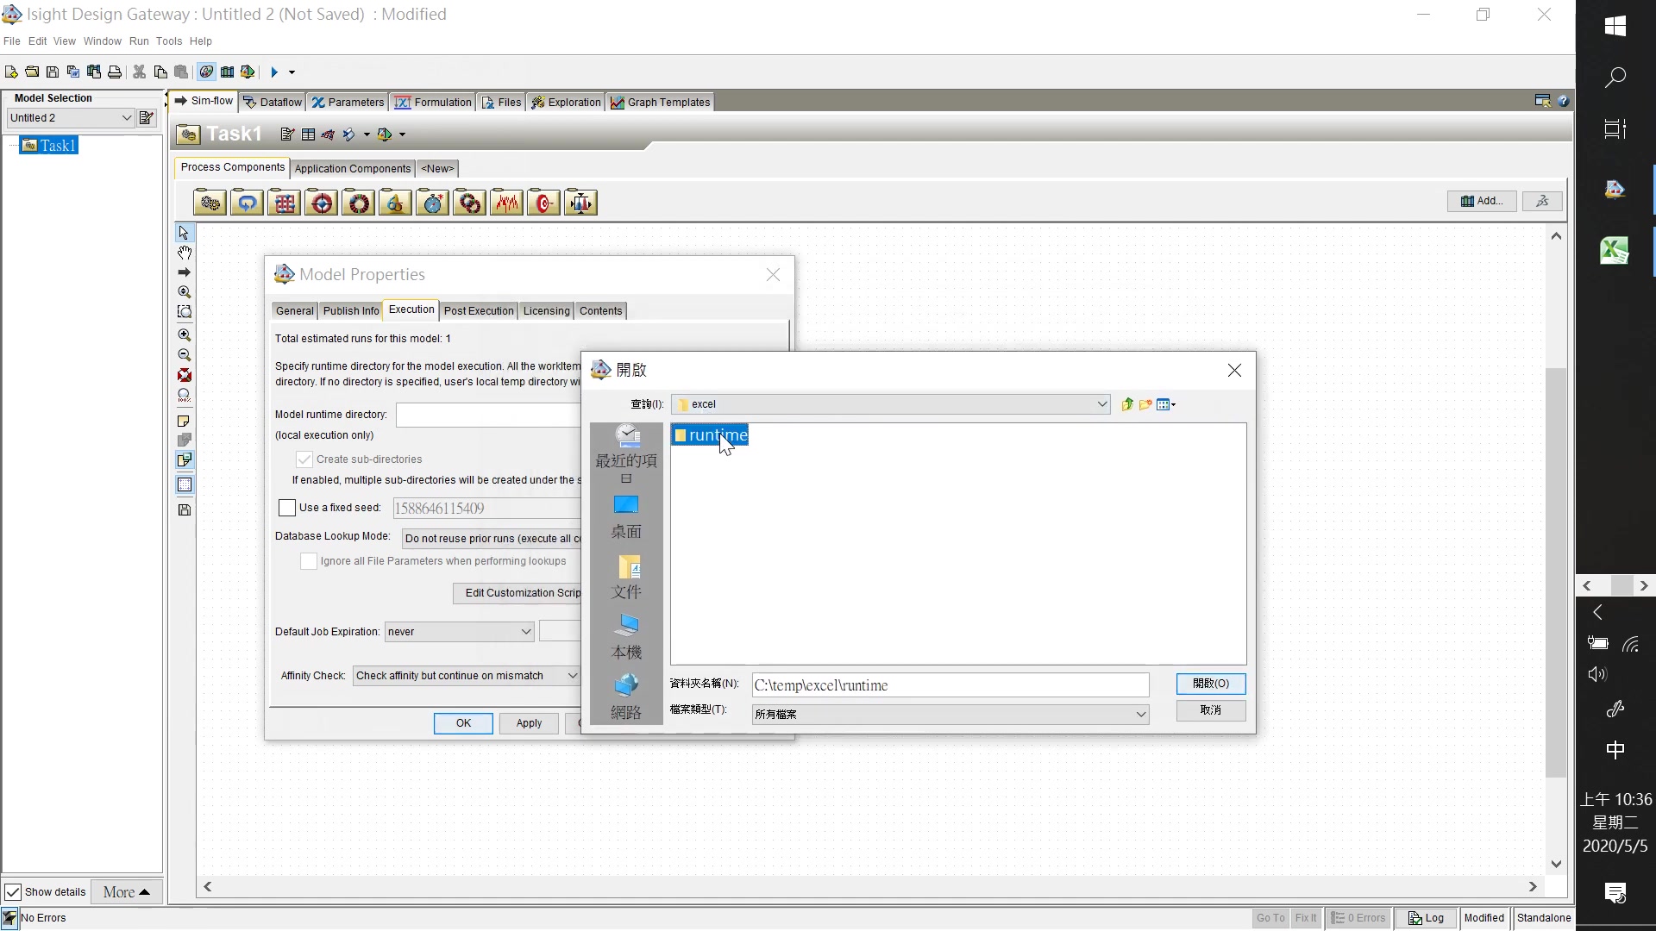Add the stopwatch Exploration component
This screenshot has height=931, width=1656.
pos(432,203)
